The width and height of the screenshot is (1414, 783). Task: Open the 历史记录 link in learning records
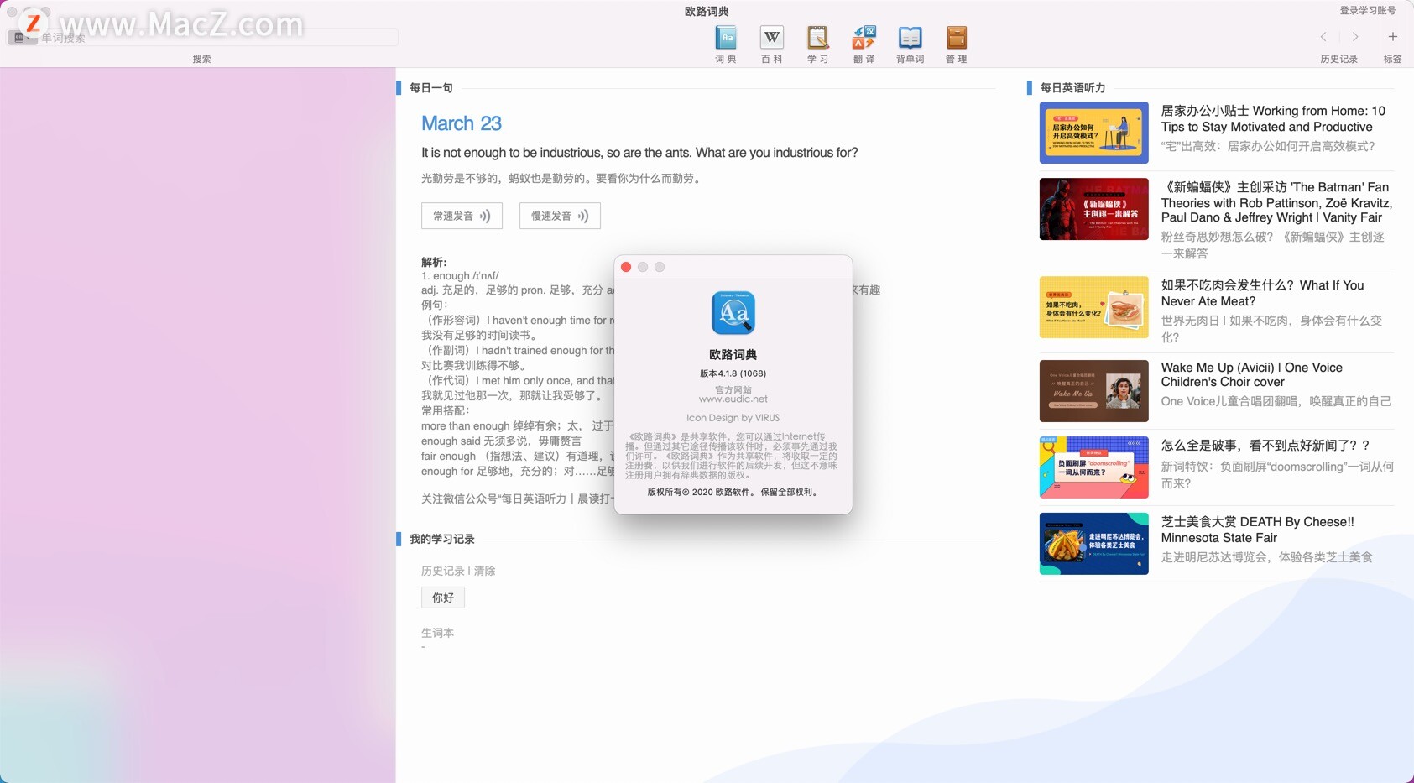click(x=442, y=571)
